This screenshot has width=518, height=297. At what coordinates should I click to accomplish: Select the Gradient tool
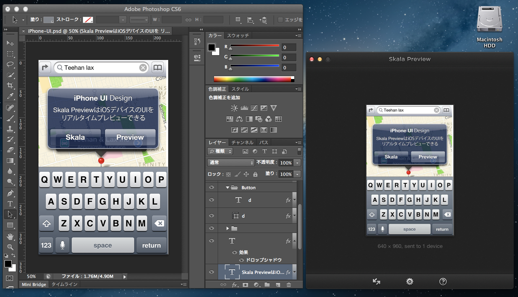tap(10, 161)
